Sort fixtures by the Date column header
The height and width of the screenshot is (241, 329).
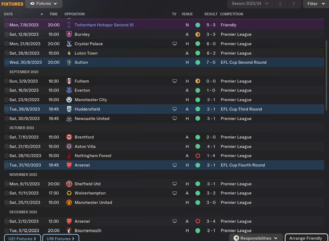(9, 14)
